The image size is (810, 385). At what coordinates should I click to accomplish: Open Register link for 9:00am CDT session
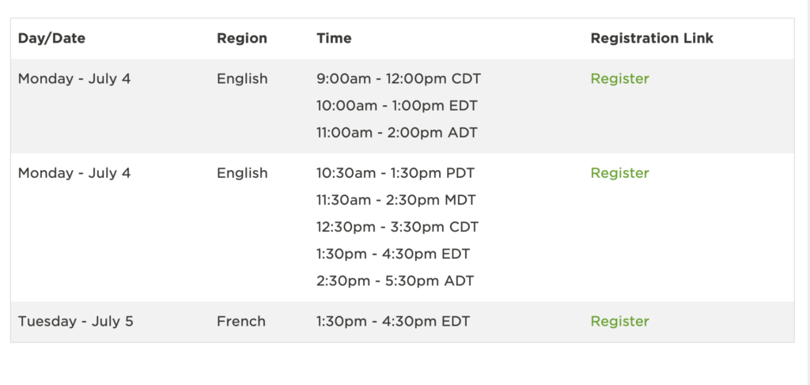[x=619, y=79]
